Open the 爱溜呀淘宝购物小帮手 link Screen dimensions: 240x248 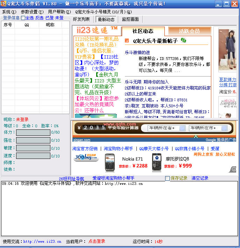(113, 178)
